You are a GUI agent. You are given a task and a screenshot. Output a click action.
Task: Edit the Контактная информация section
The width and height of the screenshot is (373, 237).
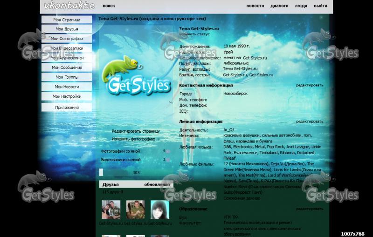(x=309, y=85)
